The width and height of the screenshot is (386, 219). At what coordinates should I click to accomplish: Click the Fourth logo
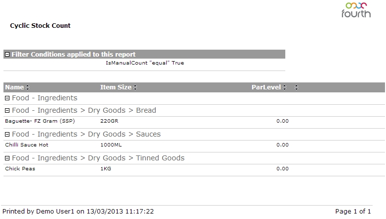tap(356, 10)
